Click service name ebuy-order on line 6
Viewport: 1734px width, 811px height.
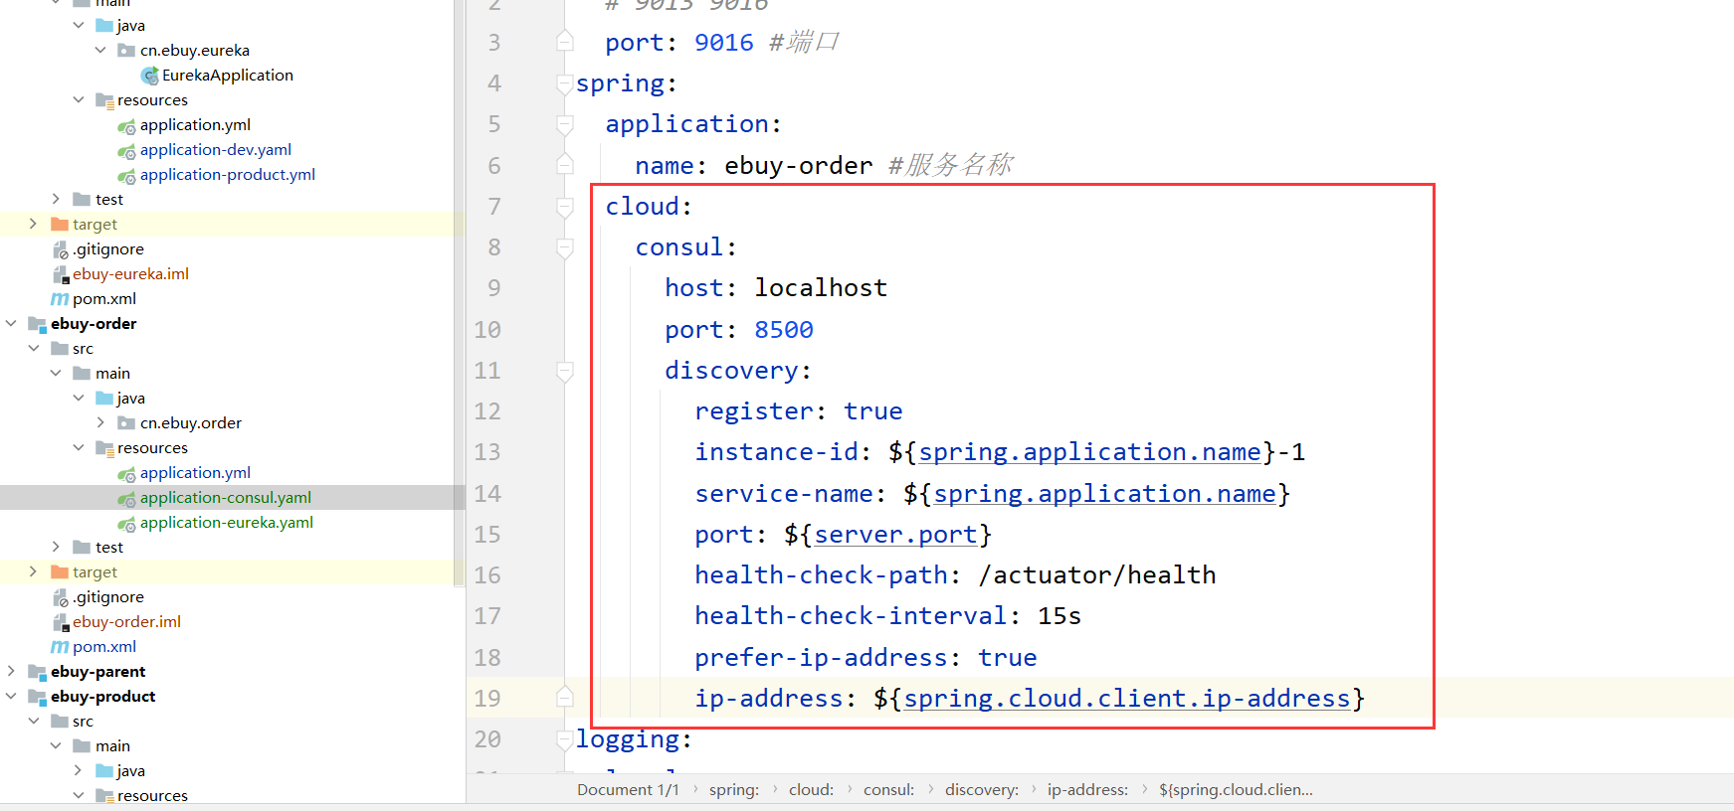[x=799, y=166]
